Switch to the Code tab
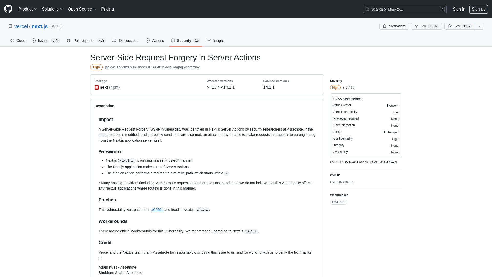The height and width of the screenshot is (277, 492). click(x=18, y=41)
